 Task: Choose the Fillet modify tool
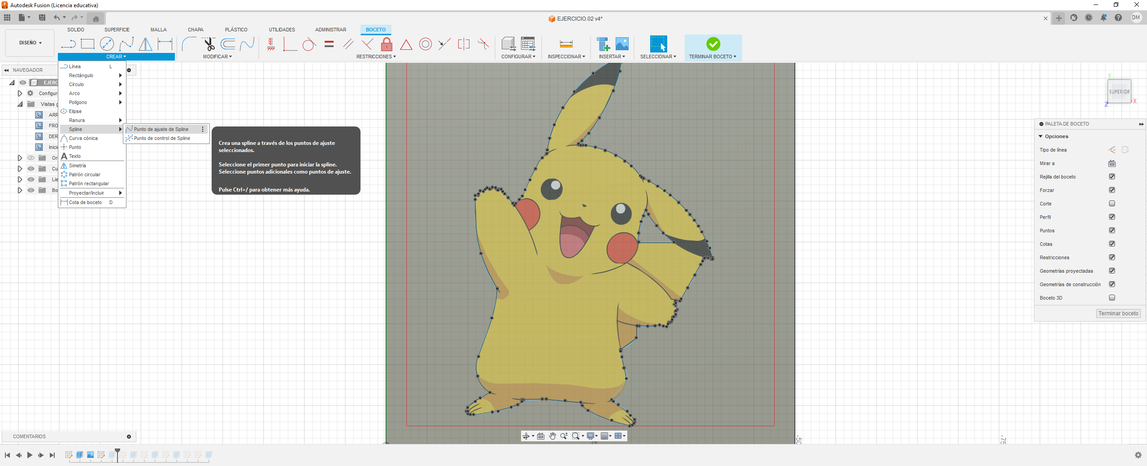[x=189, y=44]
